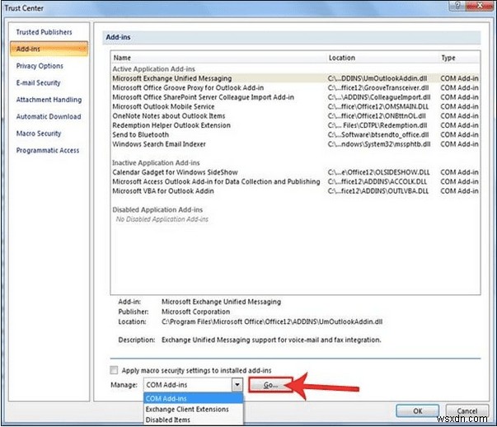Select the Add-ins section in sidebar
The width and height of the screenshot is (497, 427).
49,49
